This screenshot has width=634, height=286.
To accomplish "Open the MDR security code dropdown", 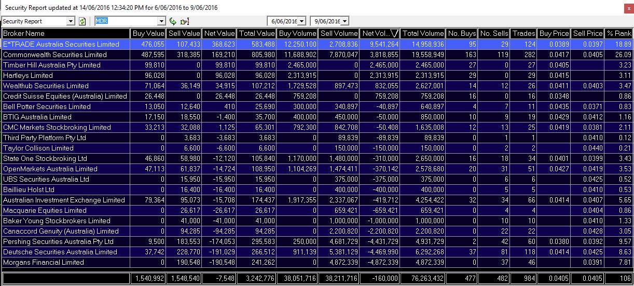I will (162, 21).
